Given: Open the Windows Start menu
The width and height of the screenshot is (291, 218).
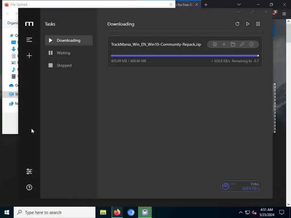Looking at the screenshot, I should (7, 212).
